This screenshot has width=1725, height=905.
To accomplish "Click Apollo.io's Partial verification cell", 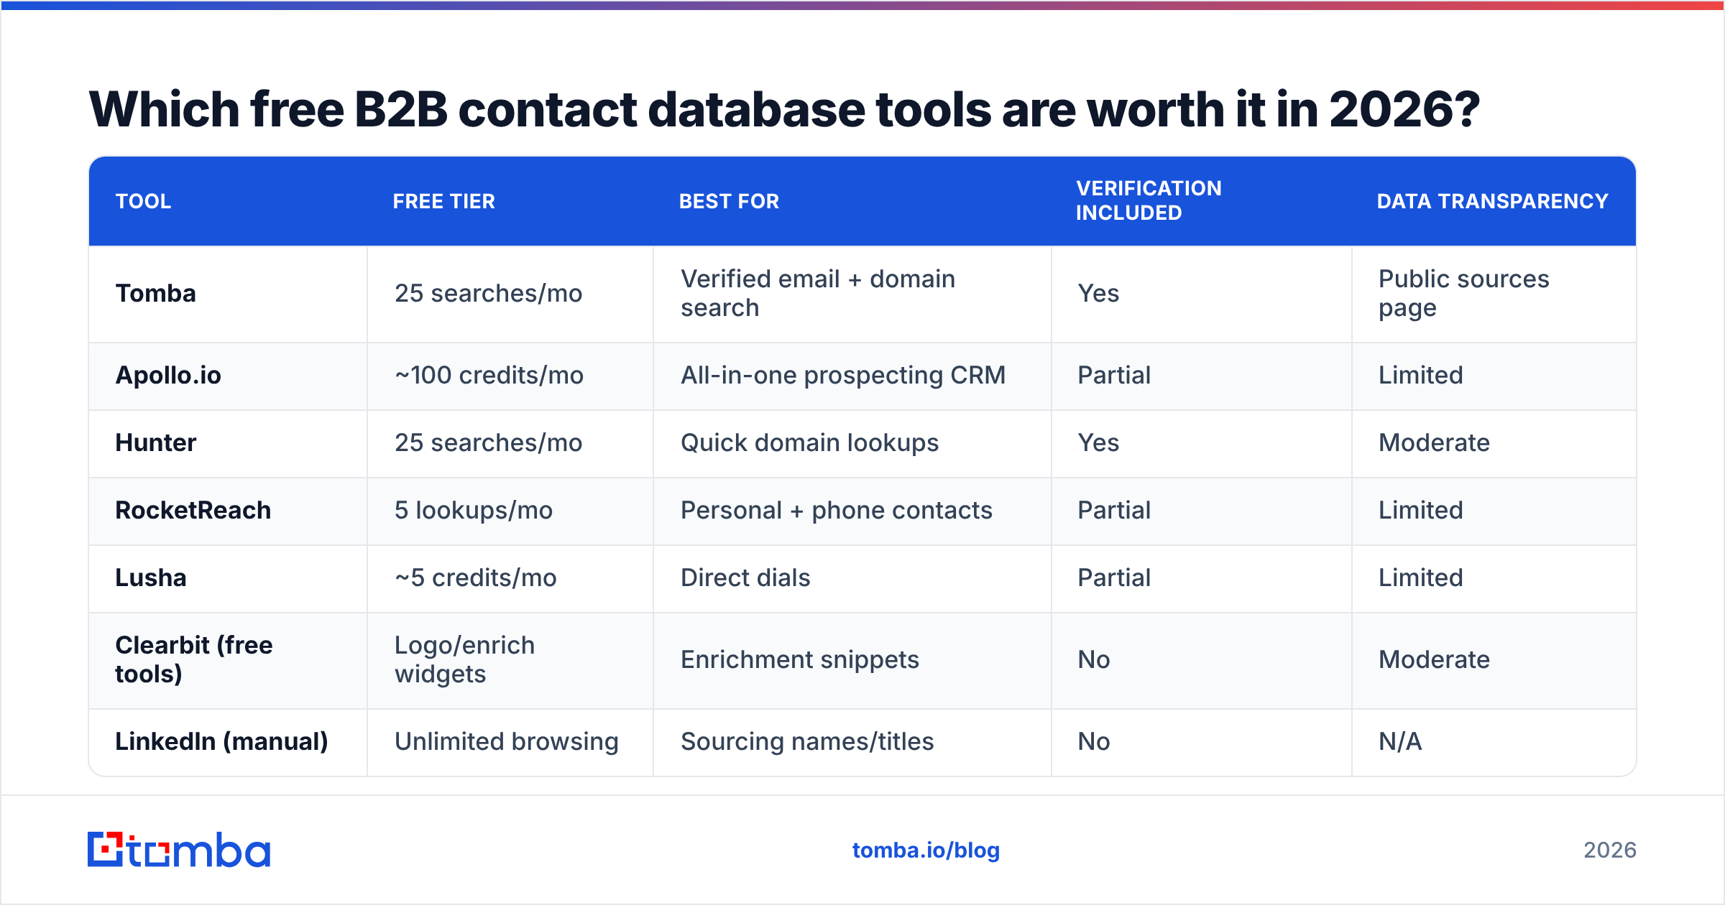I will tap(1202, 376).
